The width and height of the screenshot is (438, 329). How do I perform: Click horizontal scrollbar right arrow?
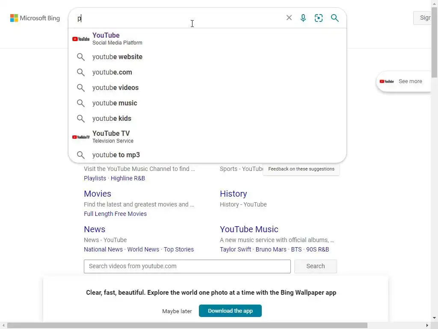(x=427, y=326)
